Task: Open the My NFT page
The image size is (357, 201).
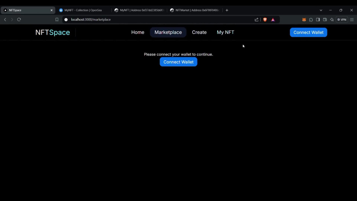Action: point(225,32)
